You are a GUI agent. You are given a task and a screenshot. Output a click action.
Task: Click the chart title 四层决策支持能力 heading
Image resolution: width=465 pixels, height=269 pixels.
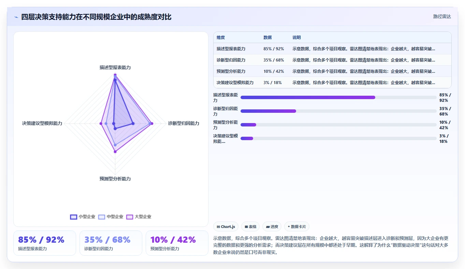(96, 17)
